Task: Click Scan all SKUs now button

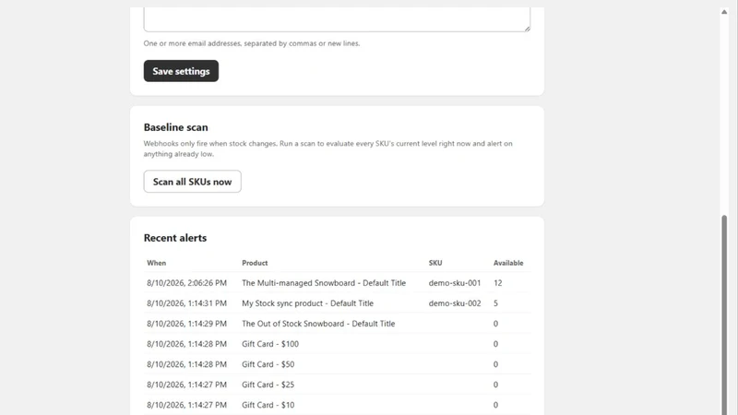Action: pyautogui.click(x=193, y=182)
